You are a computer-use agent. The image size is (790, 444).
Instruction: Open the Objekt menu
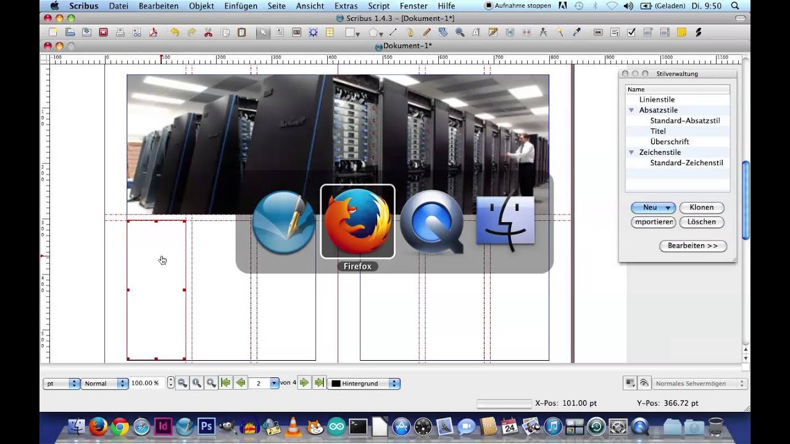coord(202,6)
